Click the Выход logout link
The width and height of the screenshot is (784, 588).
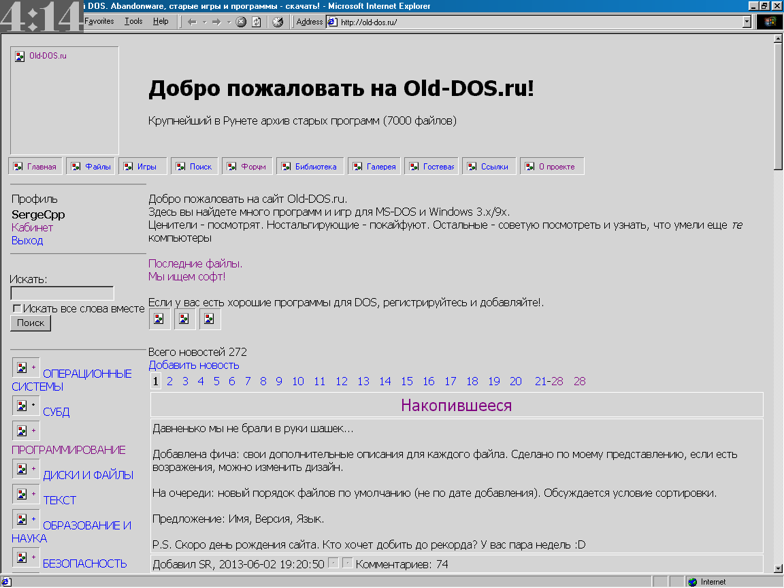point(27,240)
